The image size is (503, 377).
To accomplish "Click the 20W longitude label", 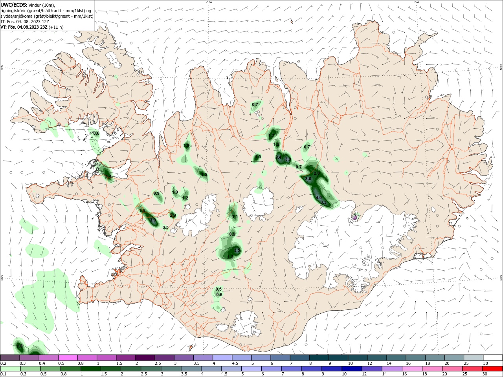I will (x=209, y=2).
